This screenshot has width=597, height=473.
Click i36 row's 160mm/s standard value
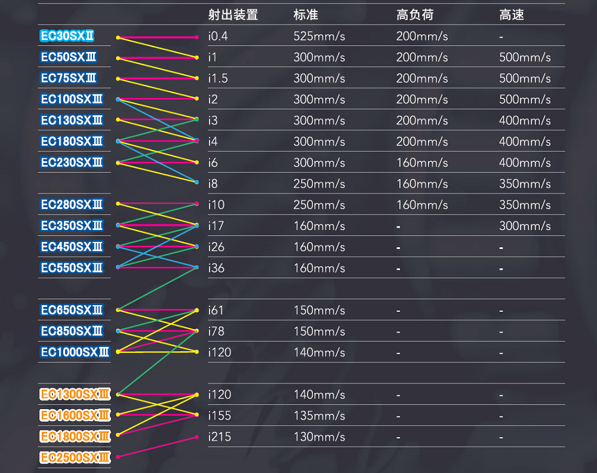click(x=319, y=268)
